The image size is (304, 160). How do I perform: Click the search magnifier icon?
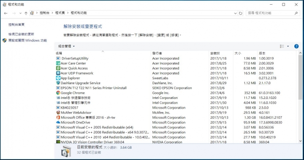coord(296,13)
